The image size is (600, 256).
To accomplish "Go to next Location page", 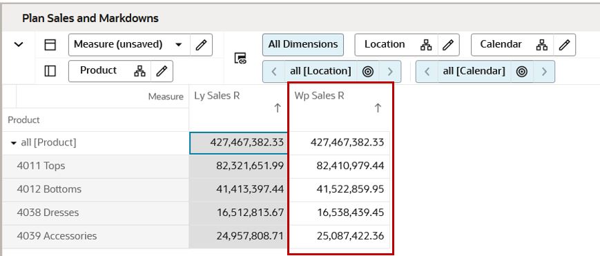I will pyautogui.click(x=390, y=71).
